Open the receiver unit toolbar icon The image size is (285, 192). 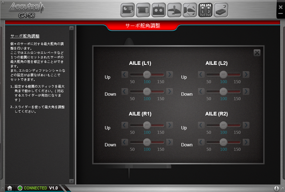coord(143,10)
